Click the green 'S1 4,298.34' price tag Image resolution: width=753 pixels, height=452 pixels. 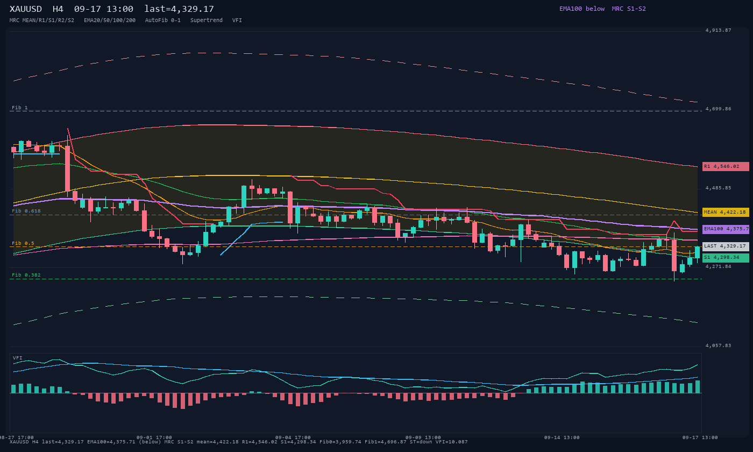pyautogui.click(x=726, y=258)
